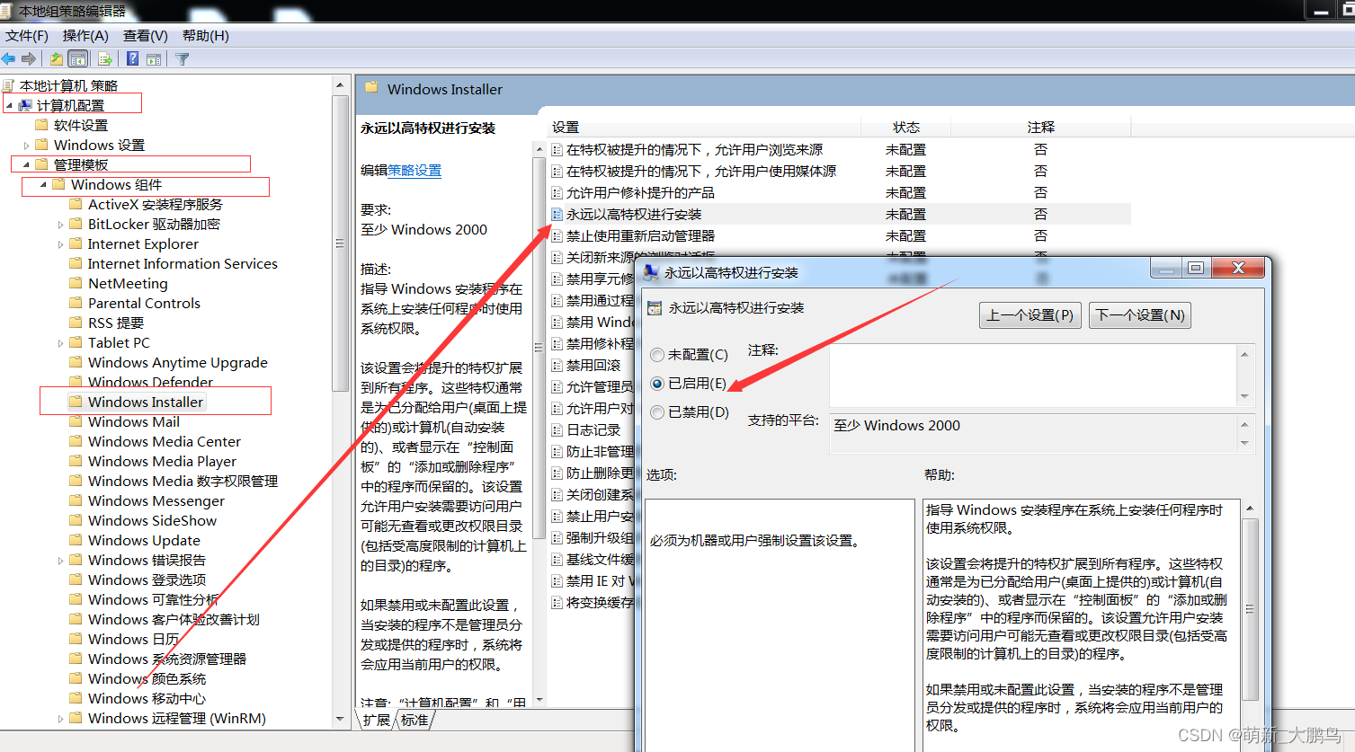The width and height of the screenshot is (1355, 752).
Task: Click the folder icon beside RSS 提要
Action: click(x=76, y=323)
